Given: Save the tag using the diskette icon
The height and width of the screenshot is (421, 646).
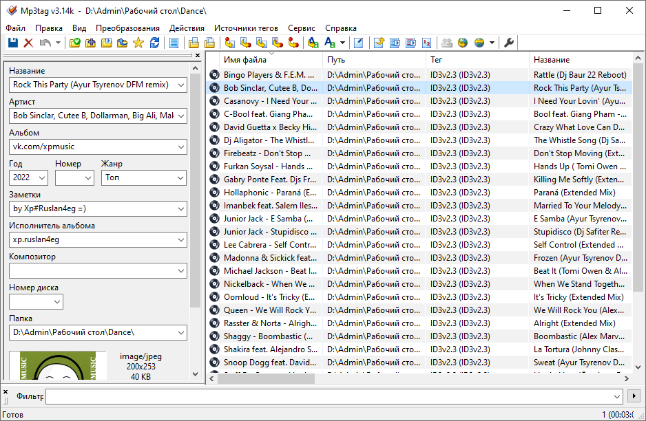Looking at the screenshot, I should 12,43.
